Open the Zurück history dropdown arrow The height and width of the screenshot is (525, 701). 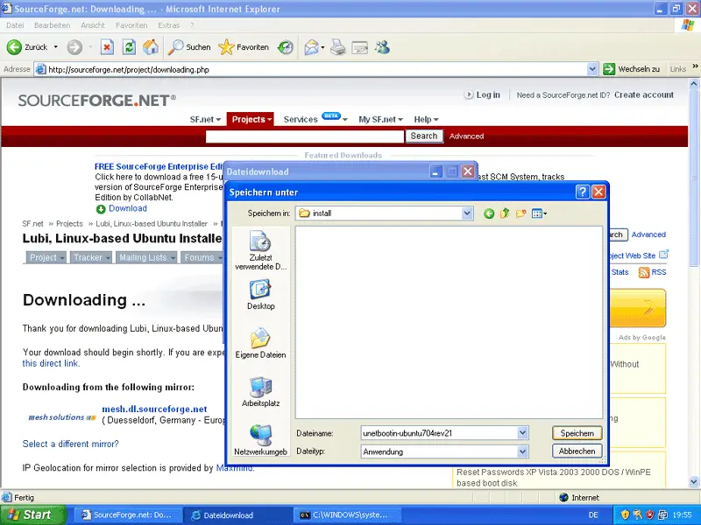coord(55,47)
